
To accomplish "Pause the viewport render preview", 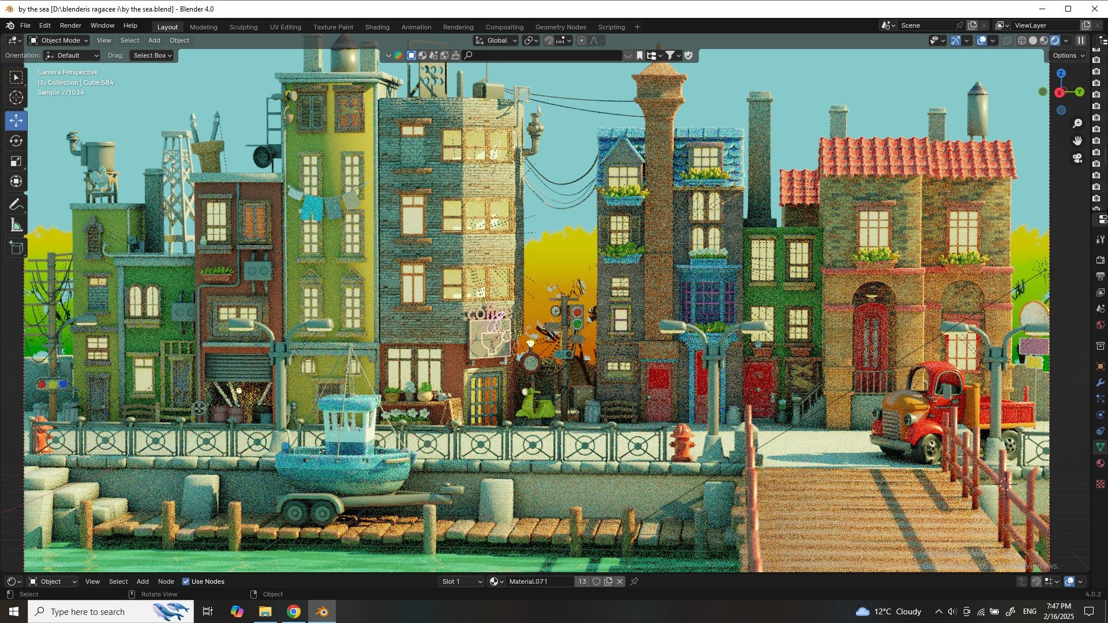I will click(x=1081, y=40).
